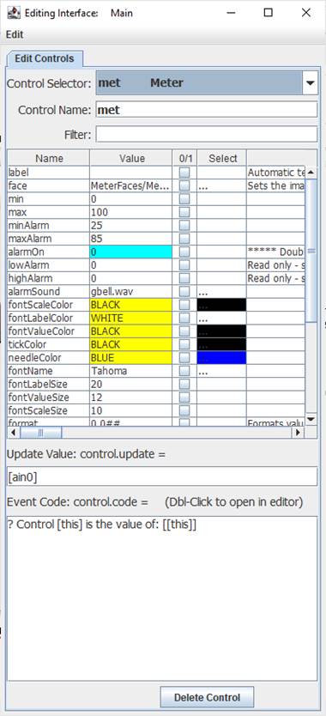This screenshot has width=326, height=716.
Task: Click the Name column header
Action: pyautogui.click(x=49, y=158)
